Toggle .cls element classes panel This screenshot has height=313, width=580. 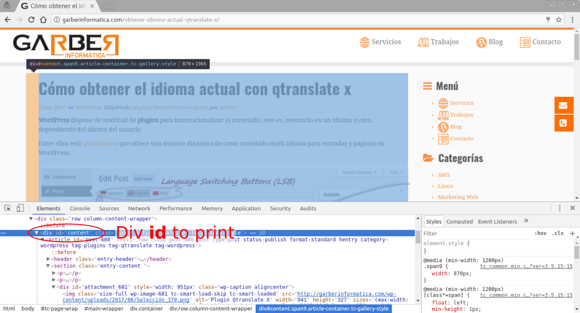click(x=558, y=233)
